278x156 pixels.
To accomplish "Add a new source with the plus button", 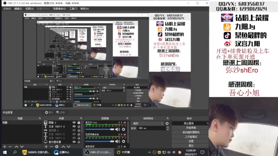I will click(46, 147).
